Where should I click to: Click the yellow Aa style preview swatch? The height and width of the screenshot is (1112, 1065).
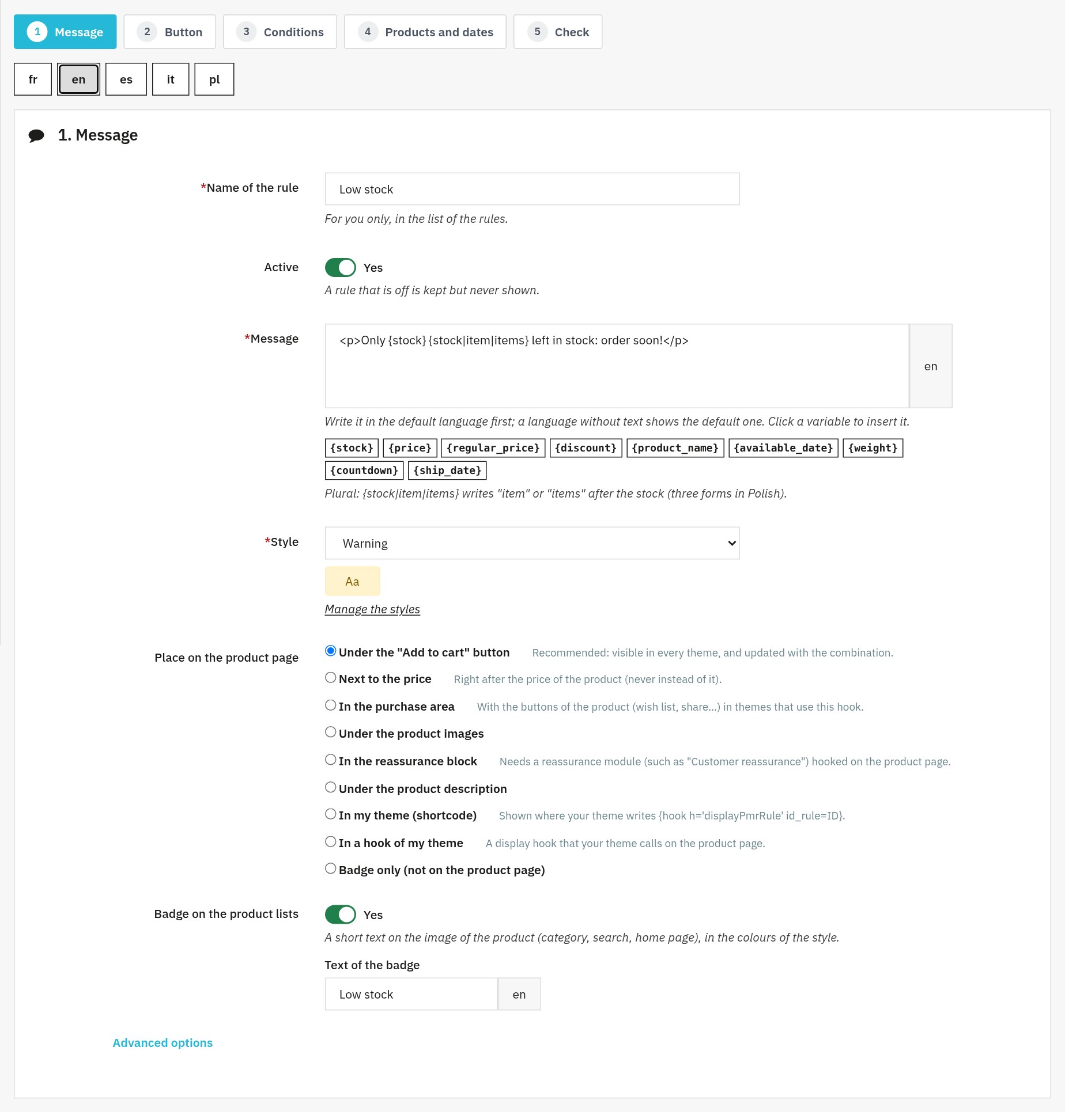tap(353, 581)
